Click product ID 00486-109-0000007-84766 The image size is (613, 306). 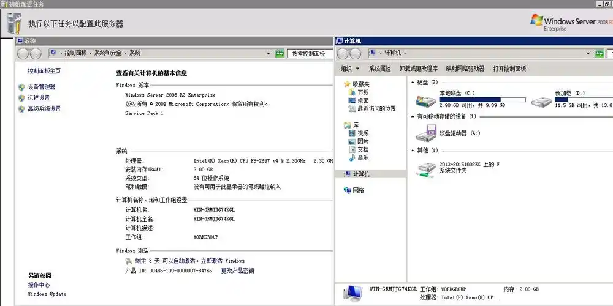pyautogui.click(x=181, y=271)
